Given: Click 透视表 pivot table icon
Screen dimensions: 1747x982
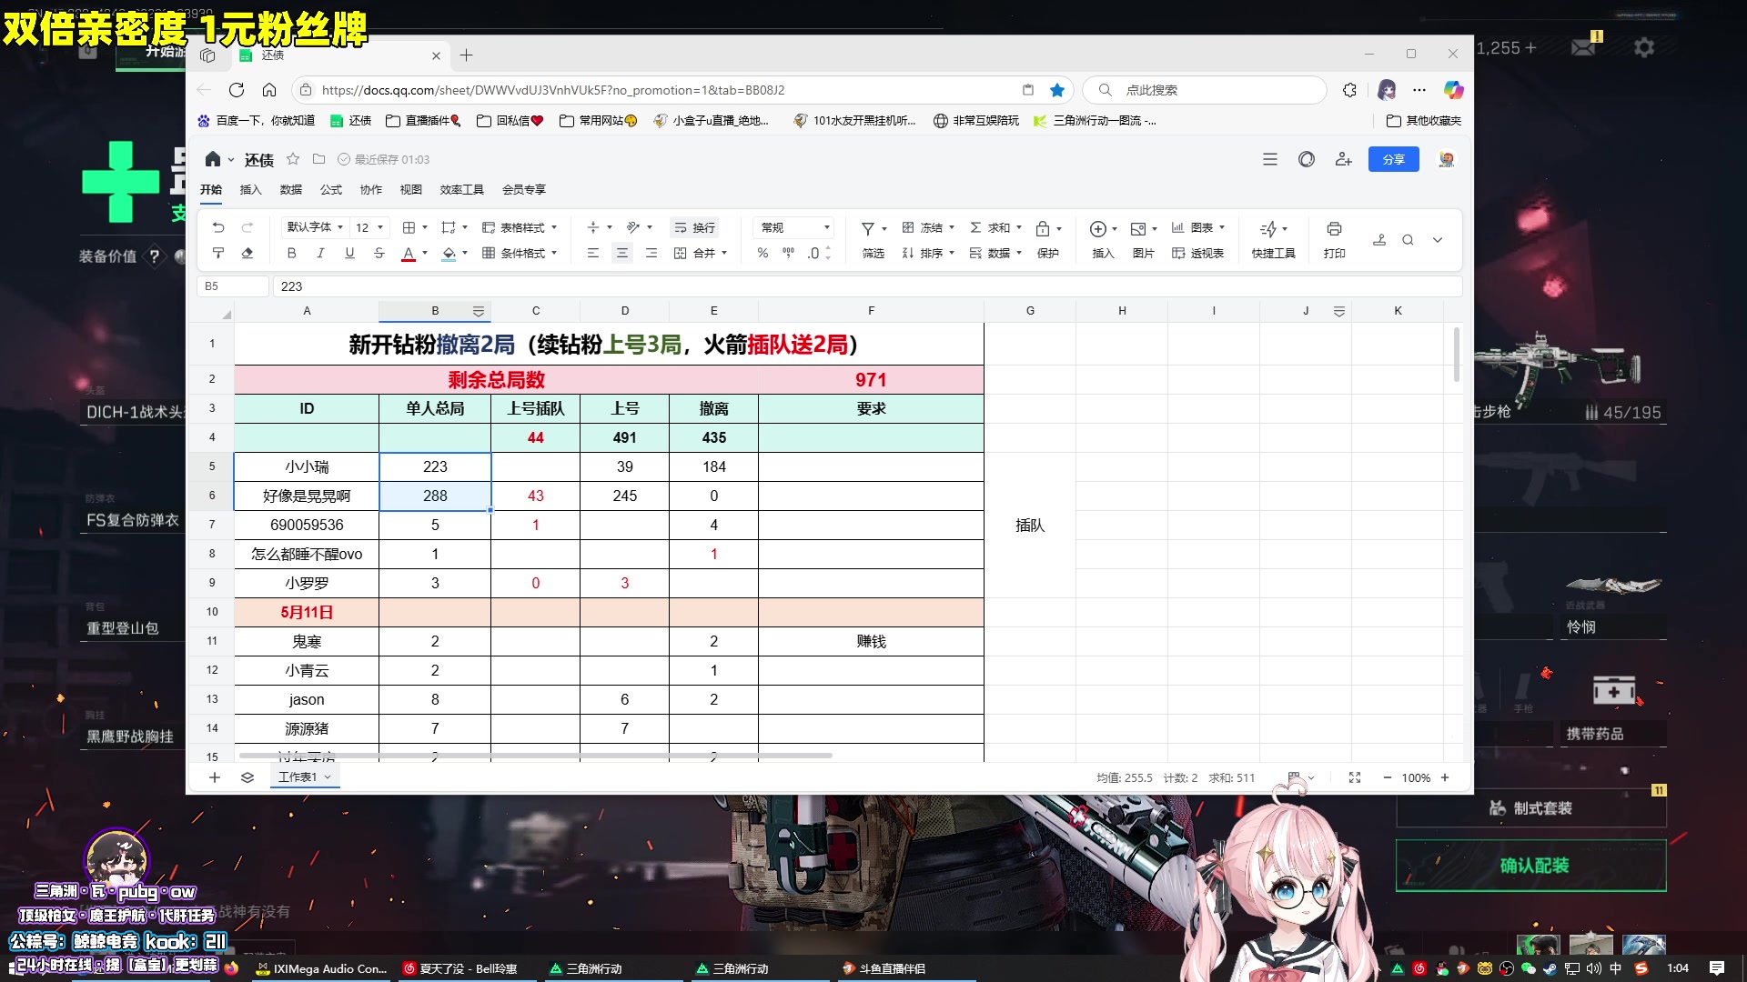Looking at the screenshot, I should pyautogui.click(x=1178, y=253).
